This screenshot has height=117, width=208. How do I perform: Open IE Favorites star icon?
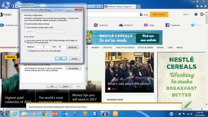[x=201, y=6]
